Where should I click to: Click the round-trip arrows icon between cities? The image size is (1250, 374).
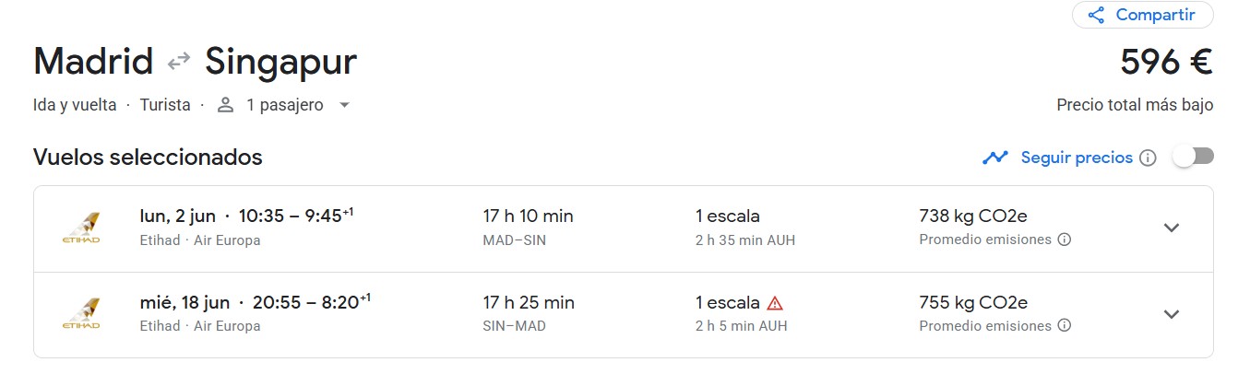pyautogui.click(x=179, y=62)
